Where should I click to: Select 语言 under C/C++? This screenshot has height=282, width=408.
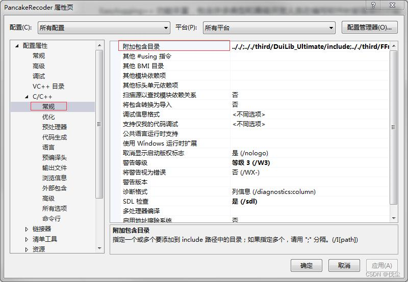48,147
